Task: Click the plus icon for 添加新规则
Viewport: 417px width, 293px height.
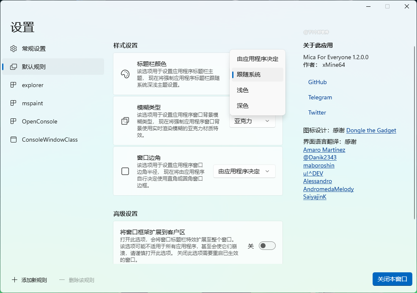Action: (x=15, y=280)
